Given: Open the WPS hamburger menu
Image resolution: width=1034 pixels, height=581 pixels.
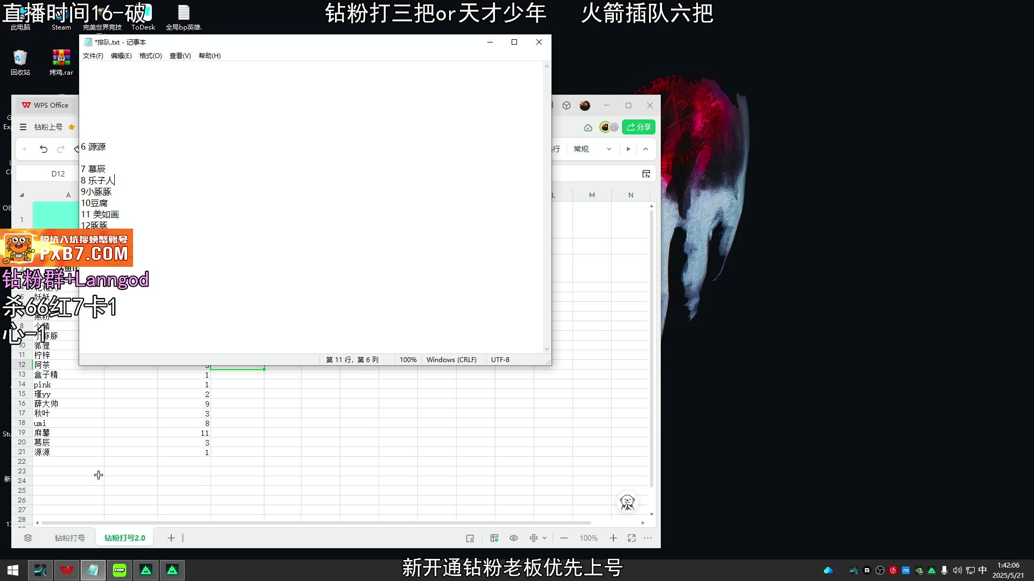Looking at the screenshot, I should tap(23, 127).
